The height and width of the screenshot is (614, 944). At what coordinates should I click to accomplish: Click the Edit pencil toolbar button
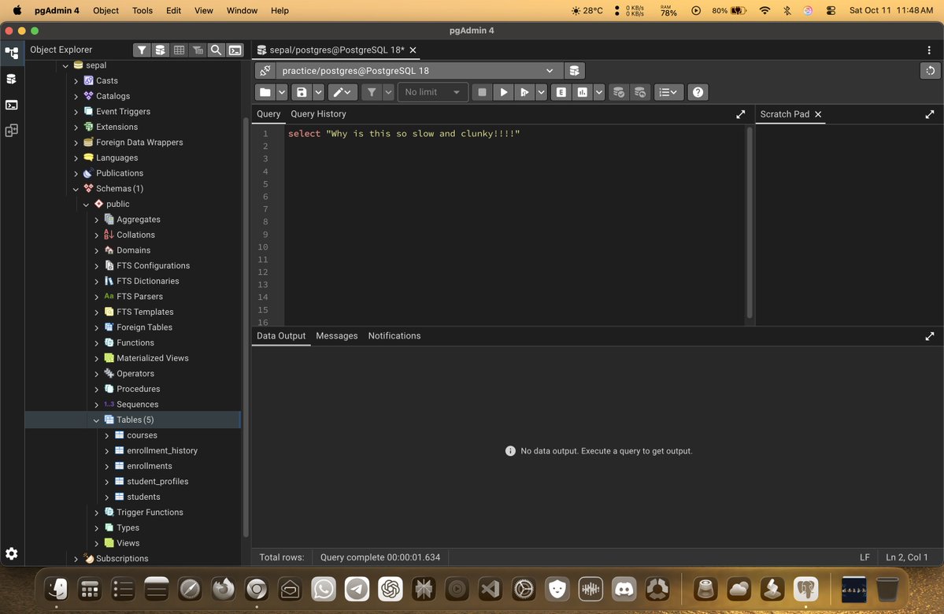point(342,92)
